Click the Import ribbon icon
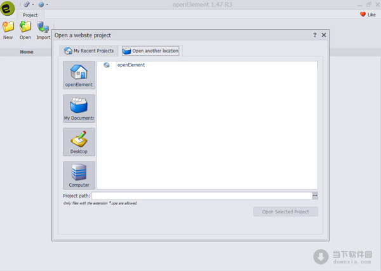This screenshot has width=381, height=271. click(x=43, y=30)
